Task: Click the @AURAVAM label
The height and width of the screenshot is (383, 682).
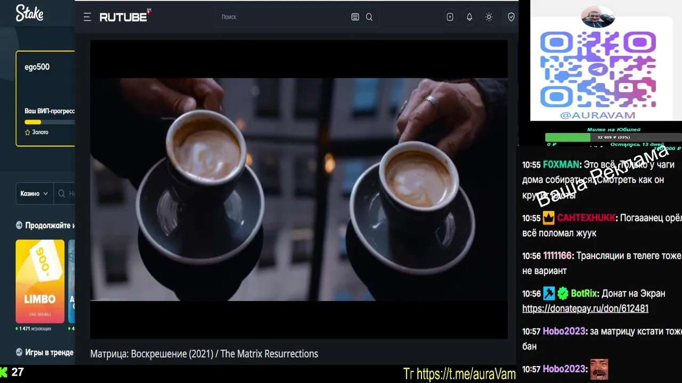Action: [598, 115]
